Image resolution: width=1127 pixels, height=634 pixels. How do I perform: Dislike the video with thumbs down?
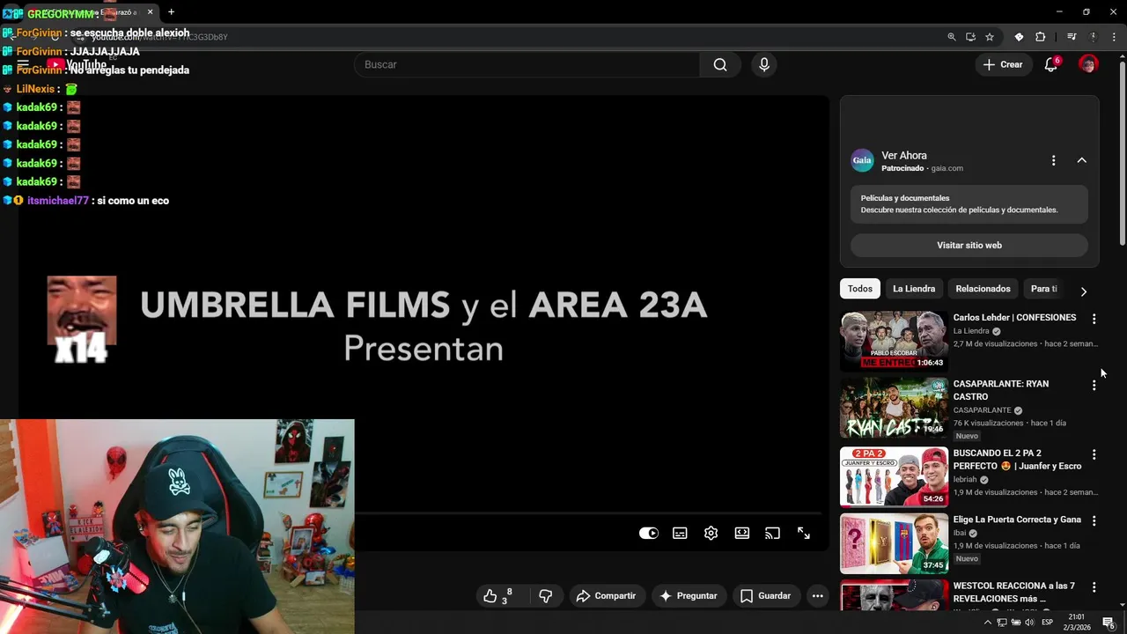pyautogui.click(x=546, y=596)
